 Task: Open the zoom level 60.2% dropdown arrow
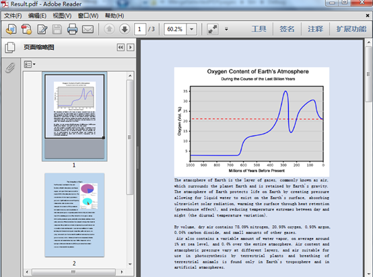tap(191, 30)
